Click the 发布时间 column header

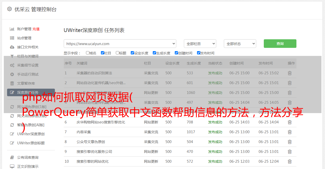(266, 63)
